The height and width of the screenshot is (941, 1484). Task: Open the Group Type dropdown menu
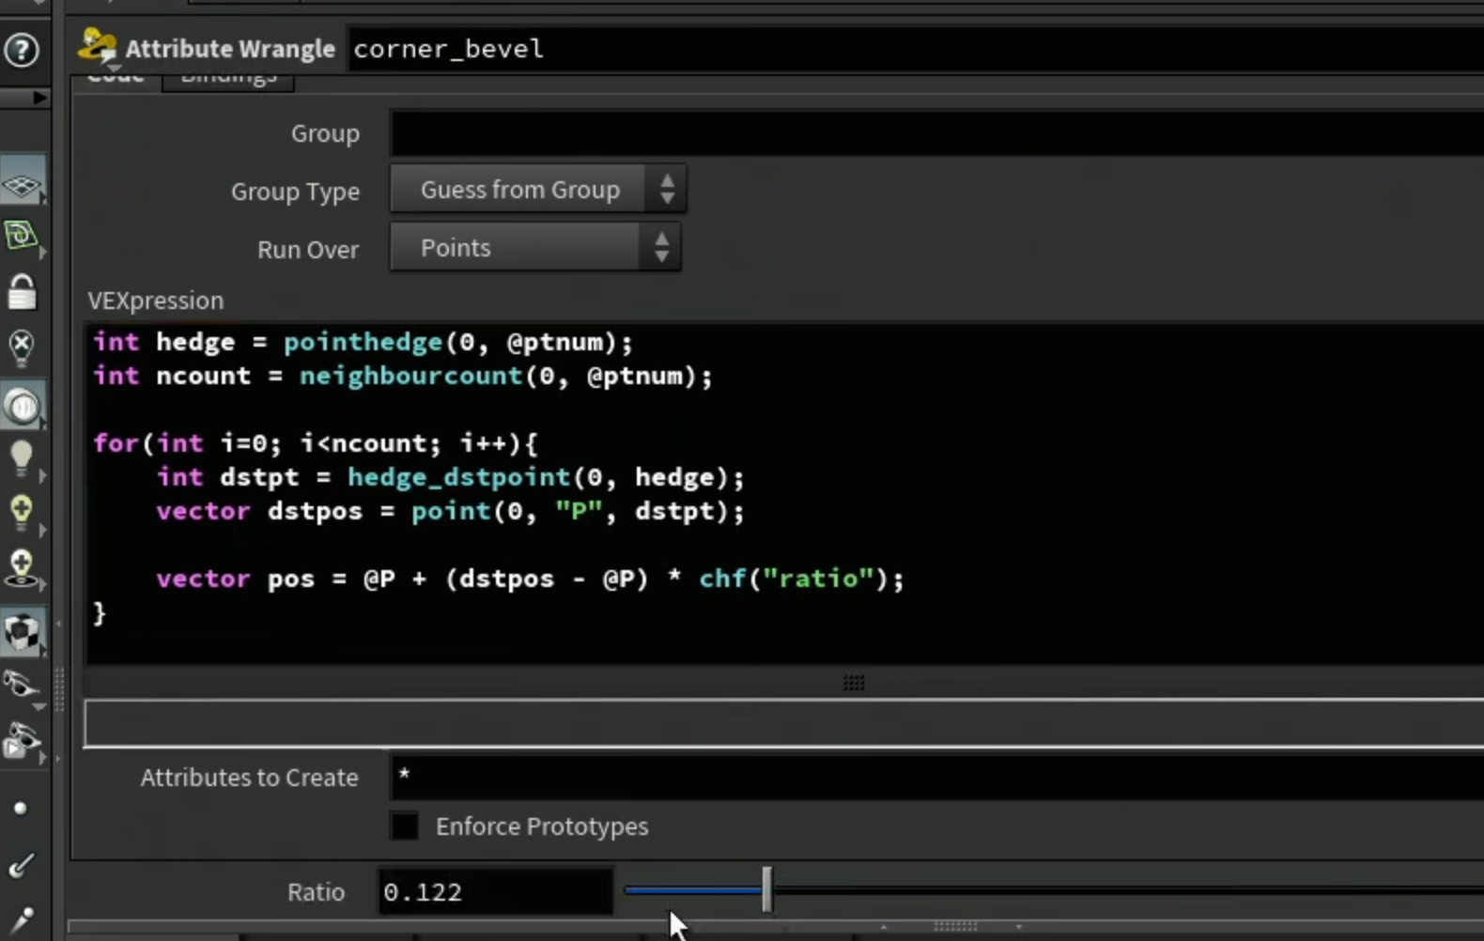click(538, 190)
